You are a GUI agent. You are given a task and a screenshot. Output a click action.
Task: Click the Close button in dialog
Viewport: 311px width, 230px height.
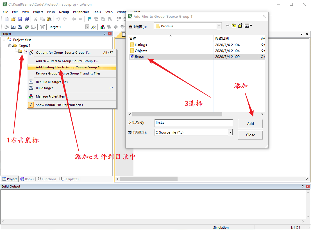pyautogui.click(x=251, y=135)
